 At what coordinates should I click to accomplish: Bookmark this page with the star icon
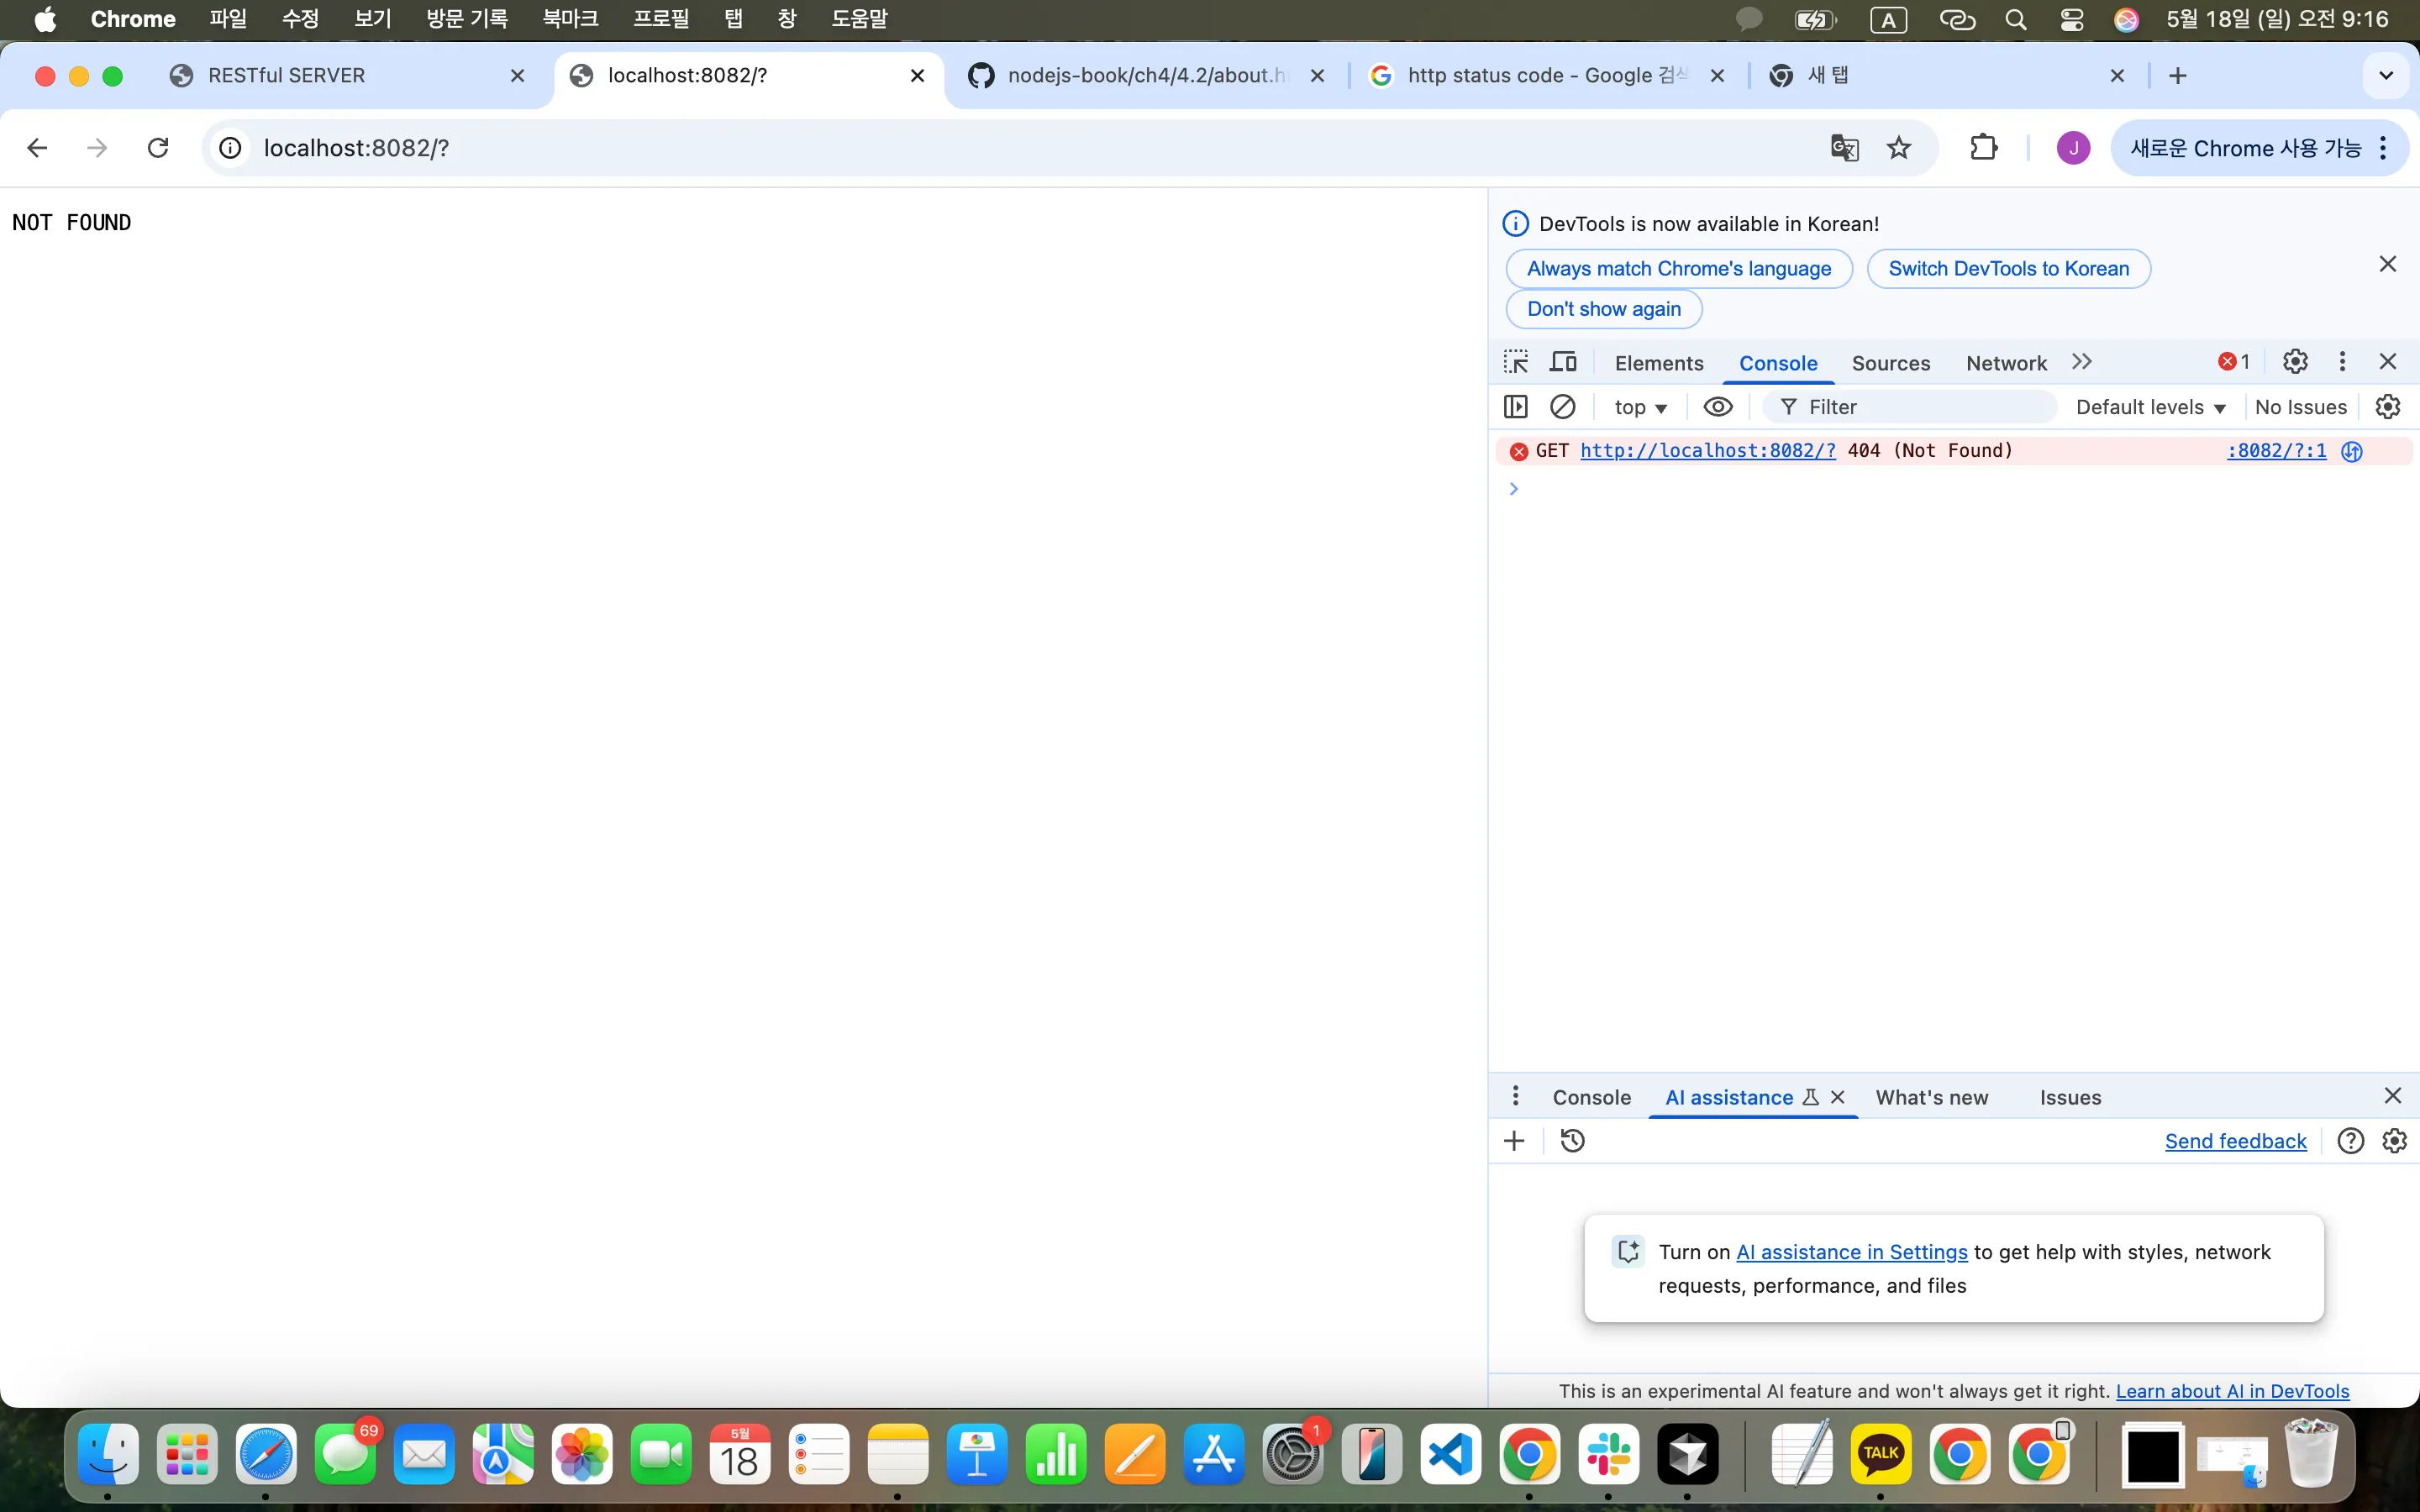pyautogui.click(x=1899, y=148)
